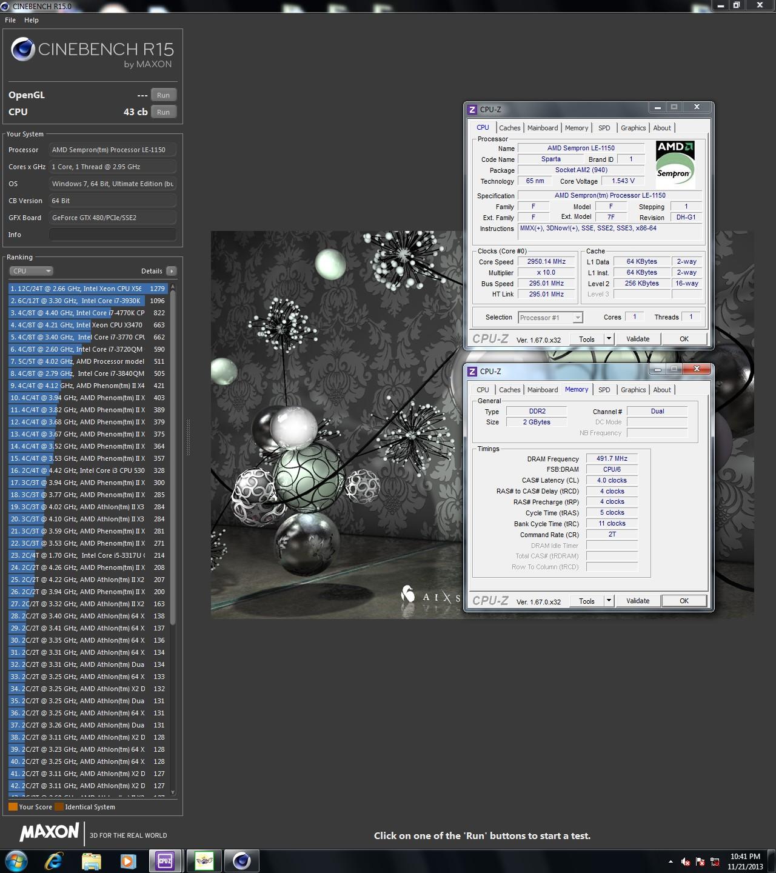The width and height of the screenshot is (776, 873).
Task: Click OK in lower CPU-Z window
Action: tap(684, 601)
